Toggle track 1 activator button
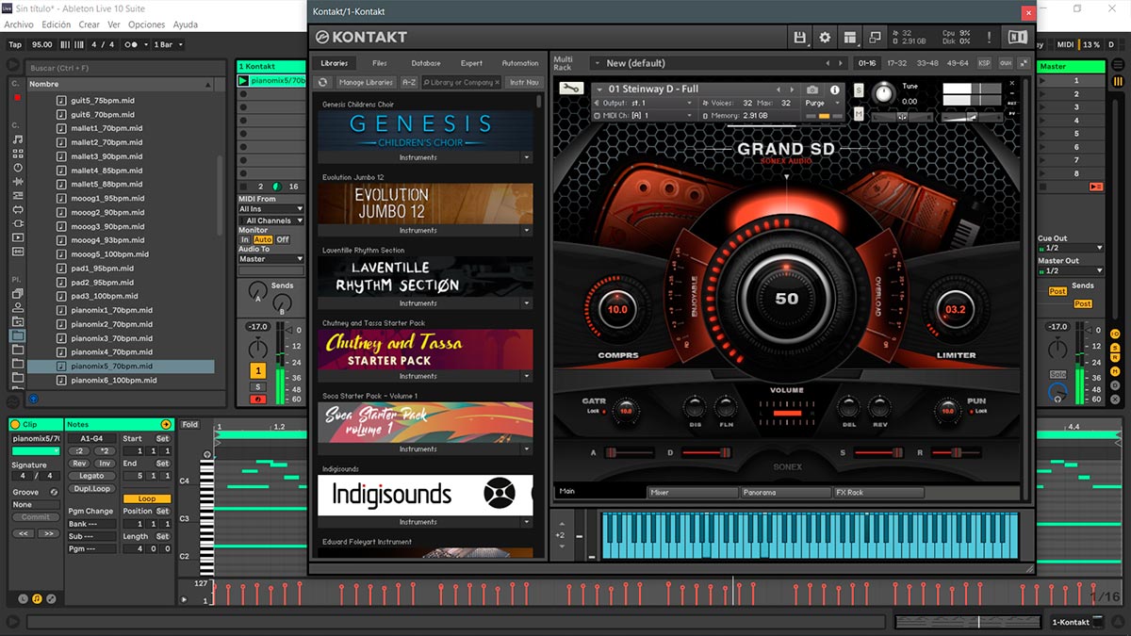The width and height of the screenshot is (1131, 636). (257, 371)
